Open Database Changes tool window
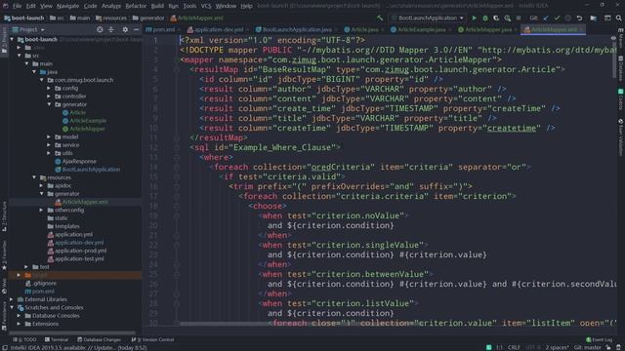The width and height of the screenshot is (625, 351). click(x=99, y=339)
